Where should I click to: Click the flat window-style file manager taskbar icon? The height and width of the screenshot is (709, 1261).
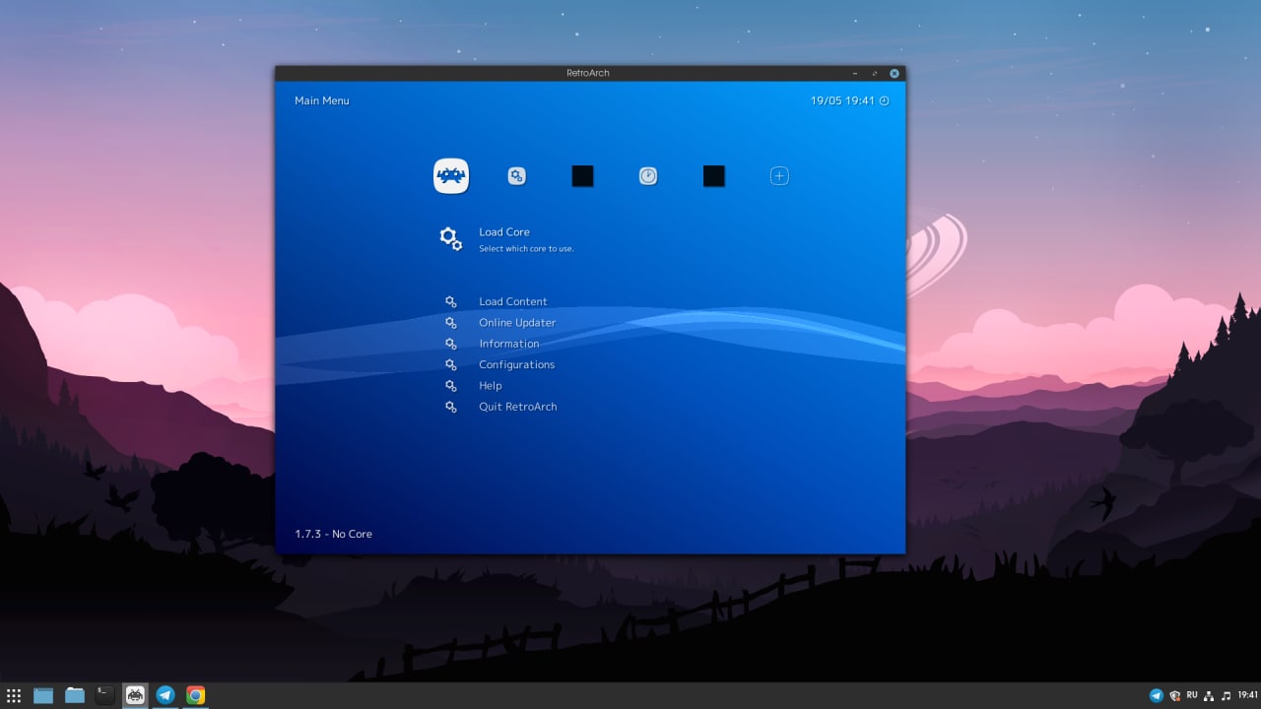coord(43,695)
